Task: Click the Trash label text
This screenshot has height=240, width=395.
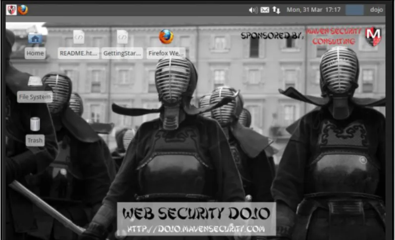Action: 35,140
